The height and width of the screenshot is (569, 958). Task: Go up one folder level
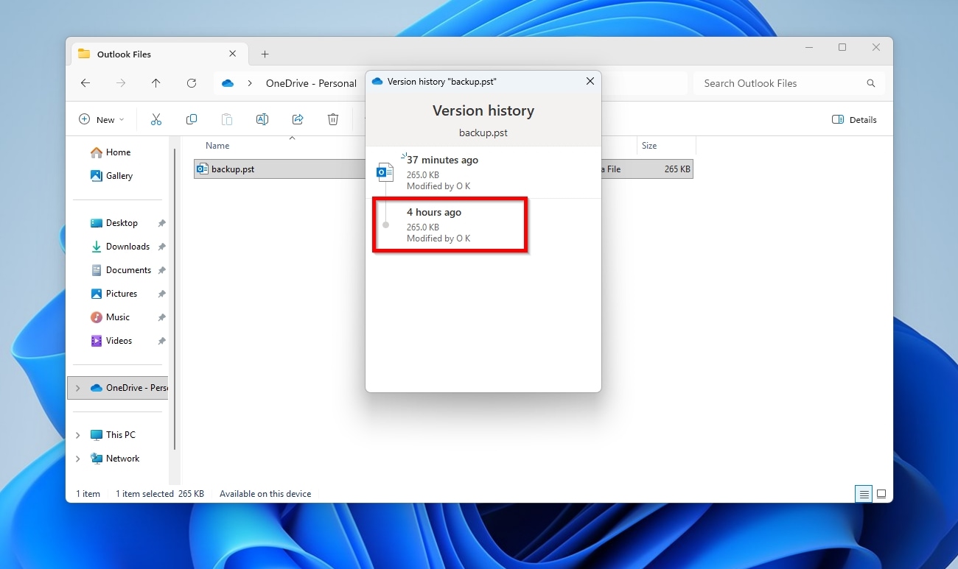click(x=156, y=83)
